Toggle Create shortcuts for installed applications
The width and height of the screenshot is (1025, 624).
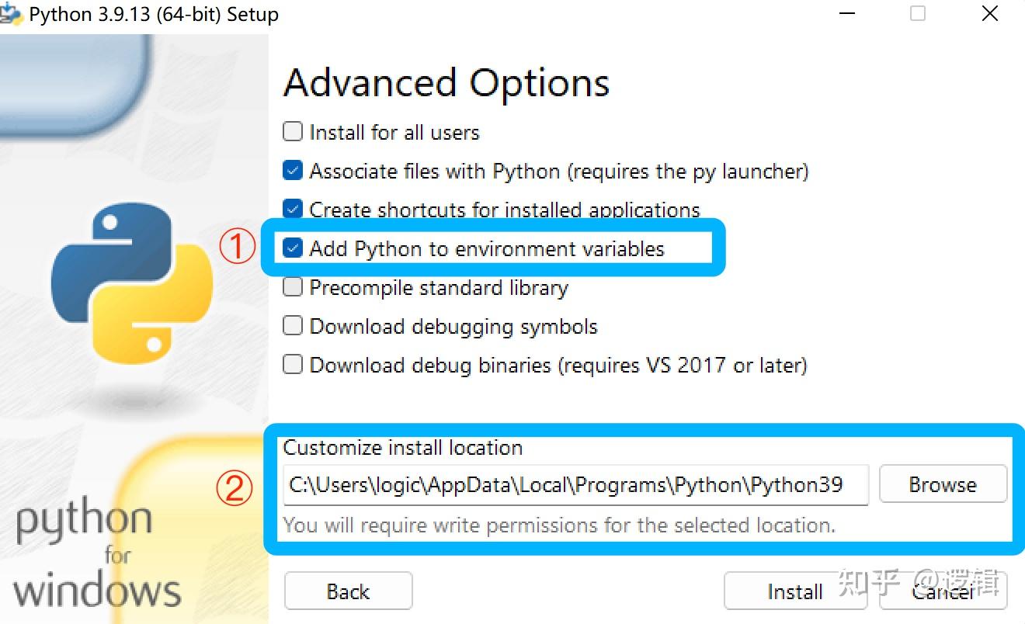(293, 210)
